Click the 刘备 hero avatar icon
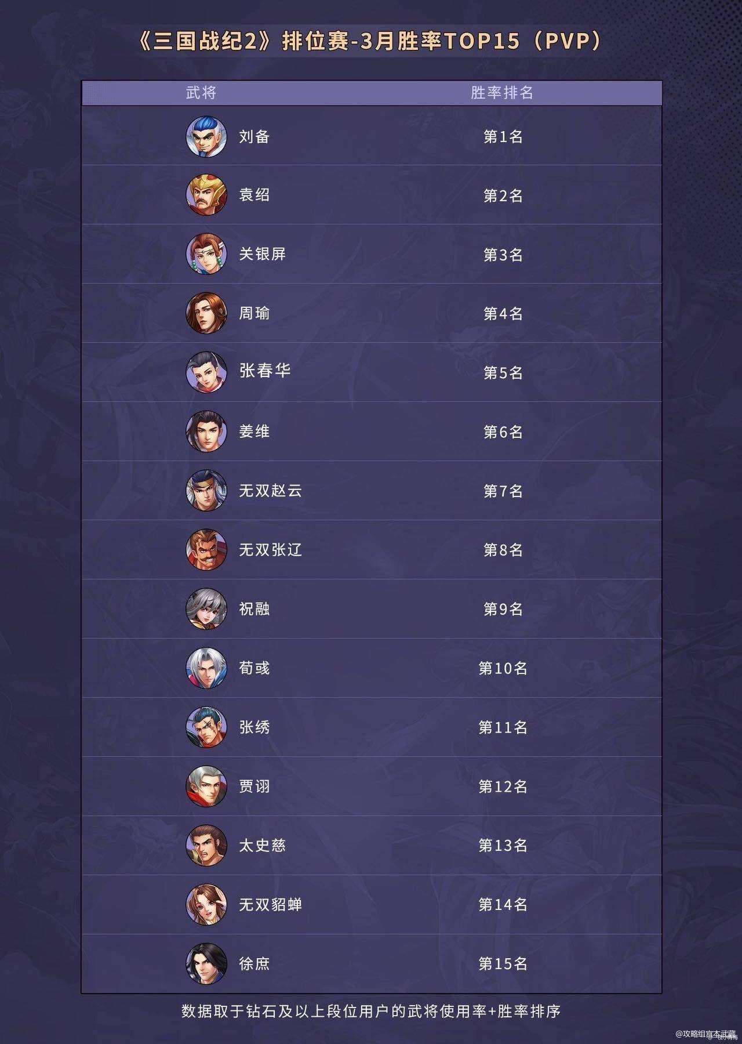This screenshot has width=742, height=1044. pos(206,136)
